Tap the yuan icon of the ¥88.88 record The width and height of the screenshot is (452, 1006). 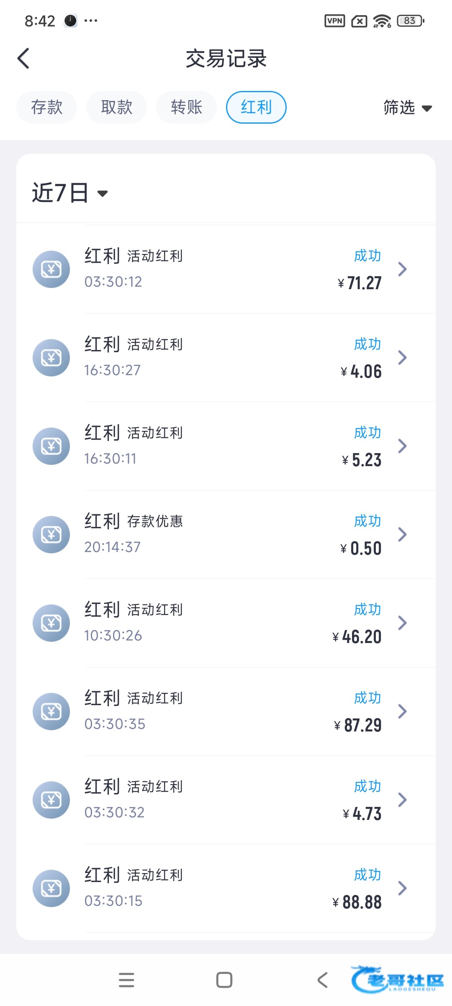51,888
